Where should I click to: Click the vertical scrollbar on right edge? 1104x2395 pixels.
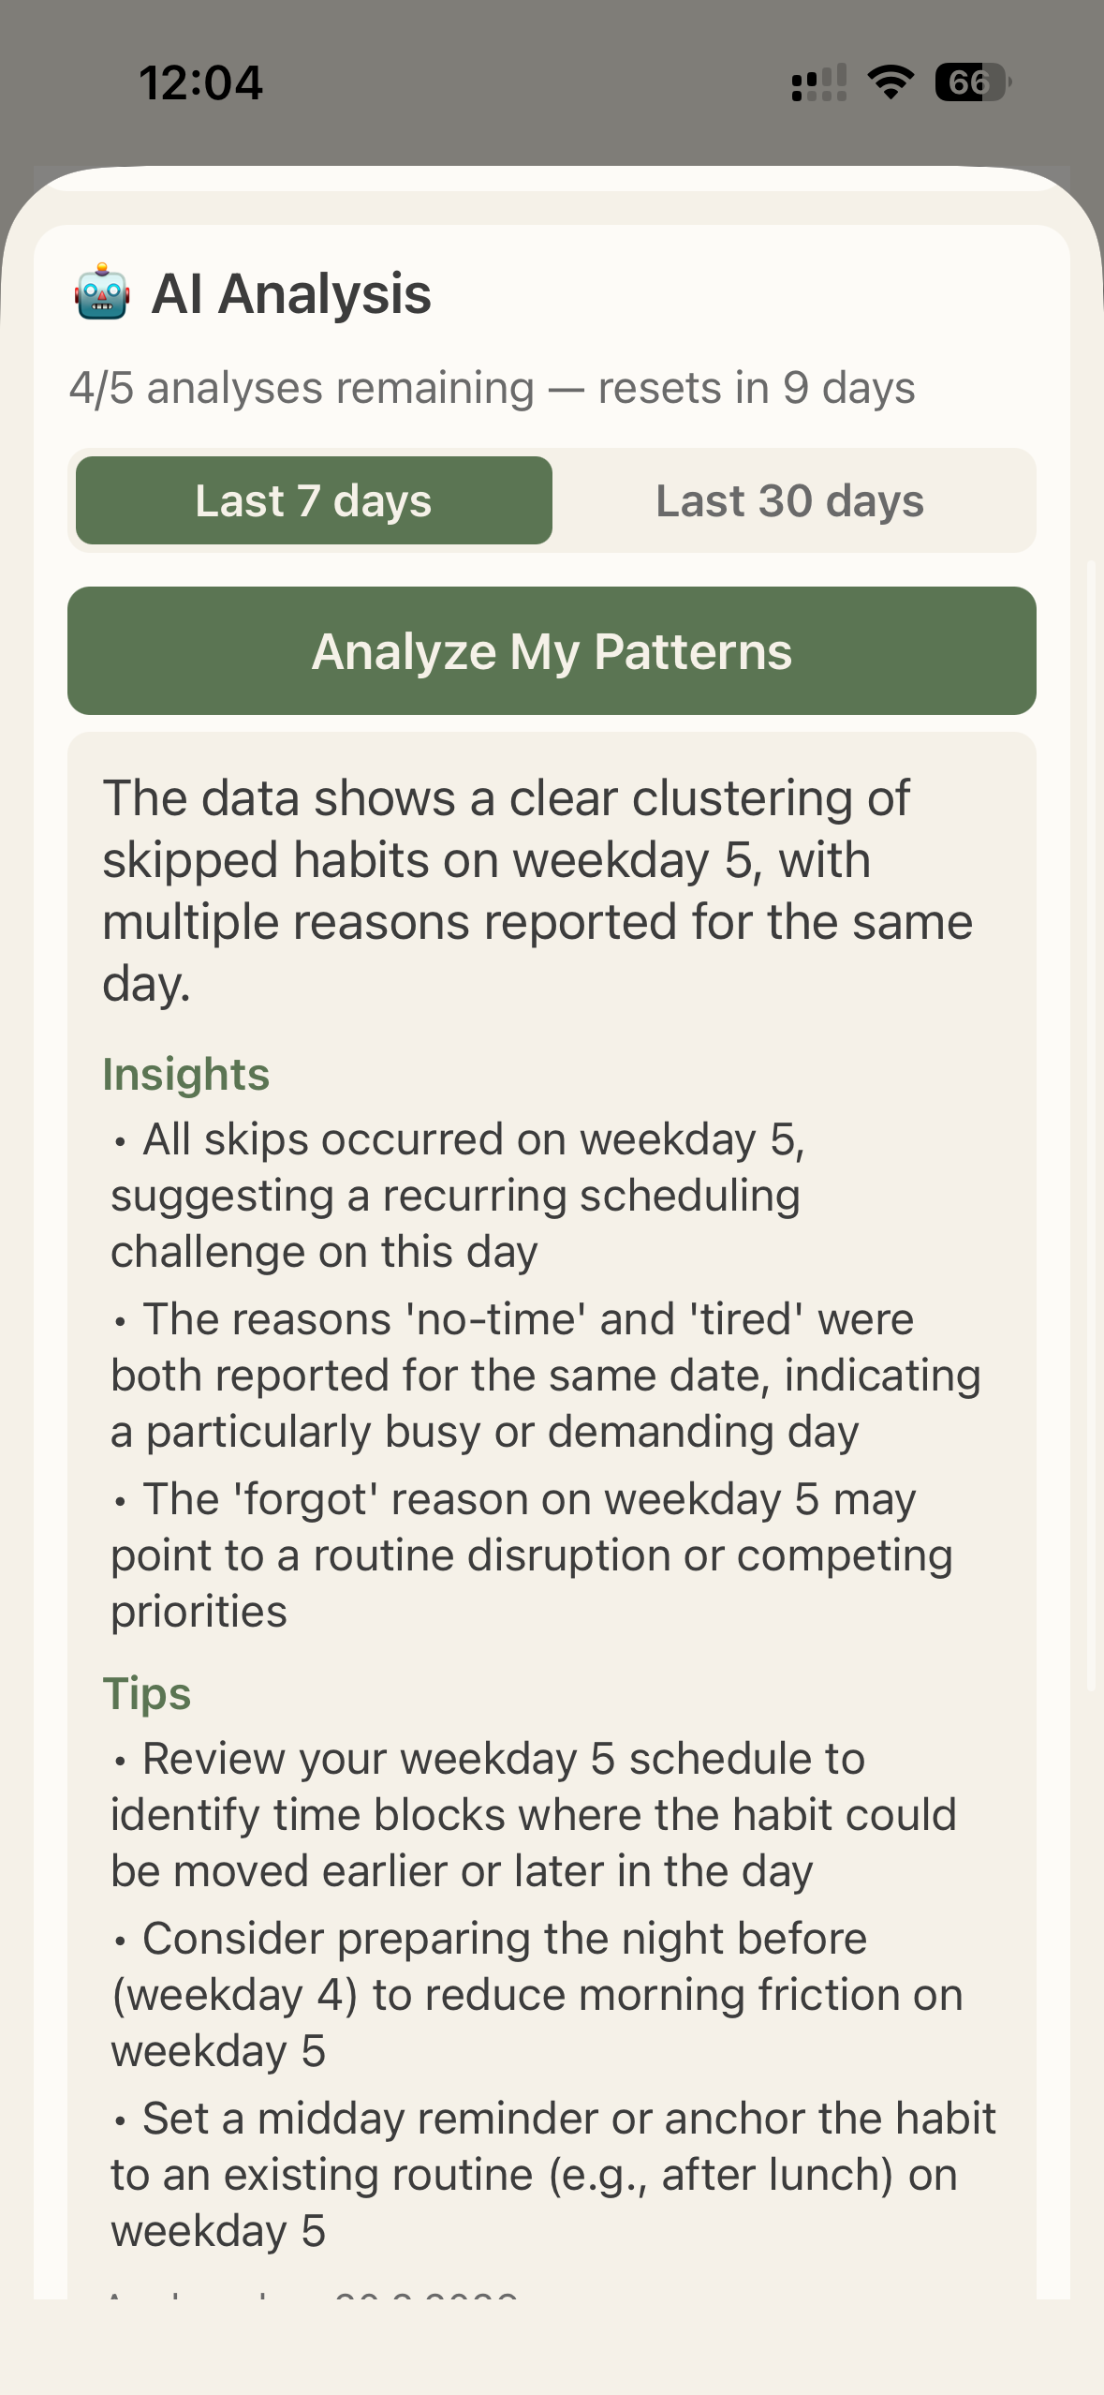click(x=1091, y=1124)
